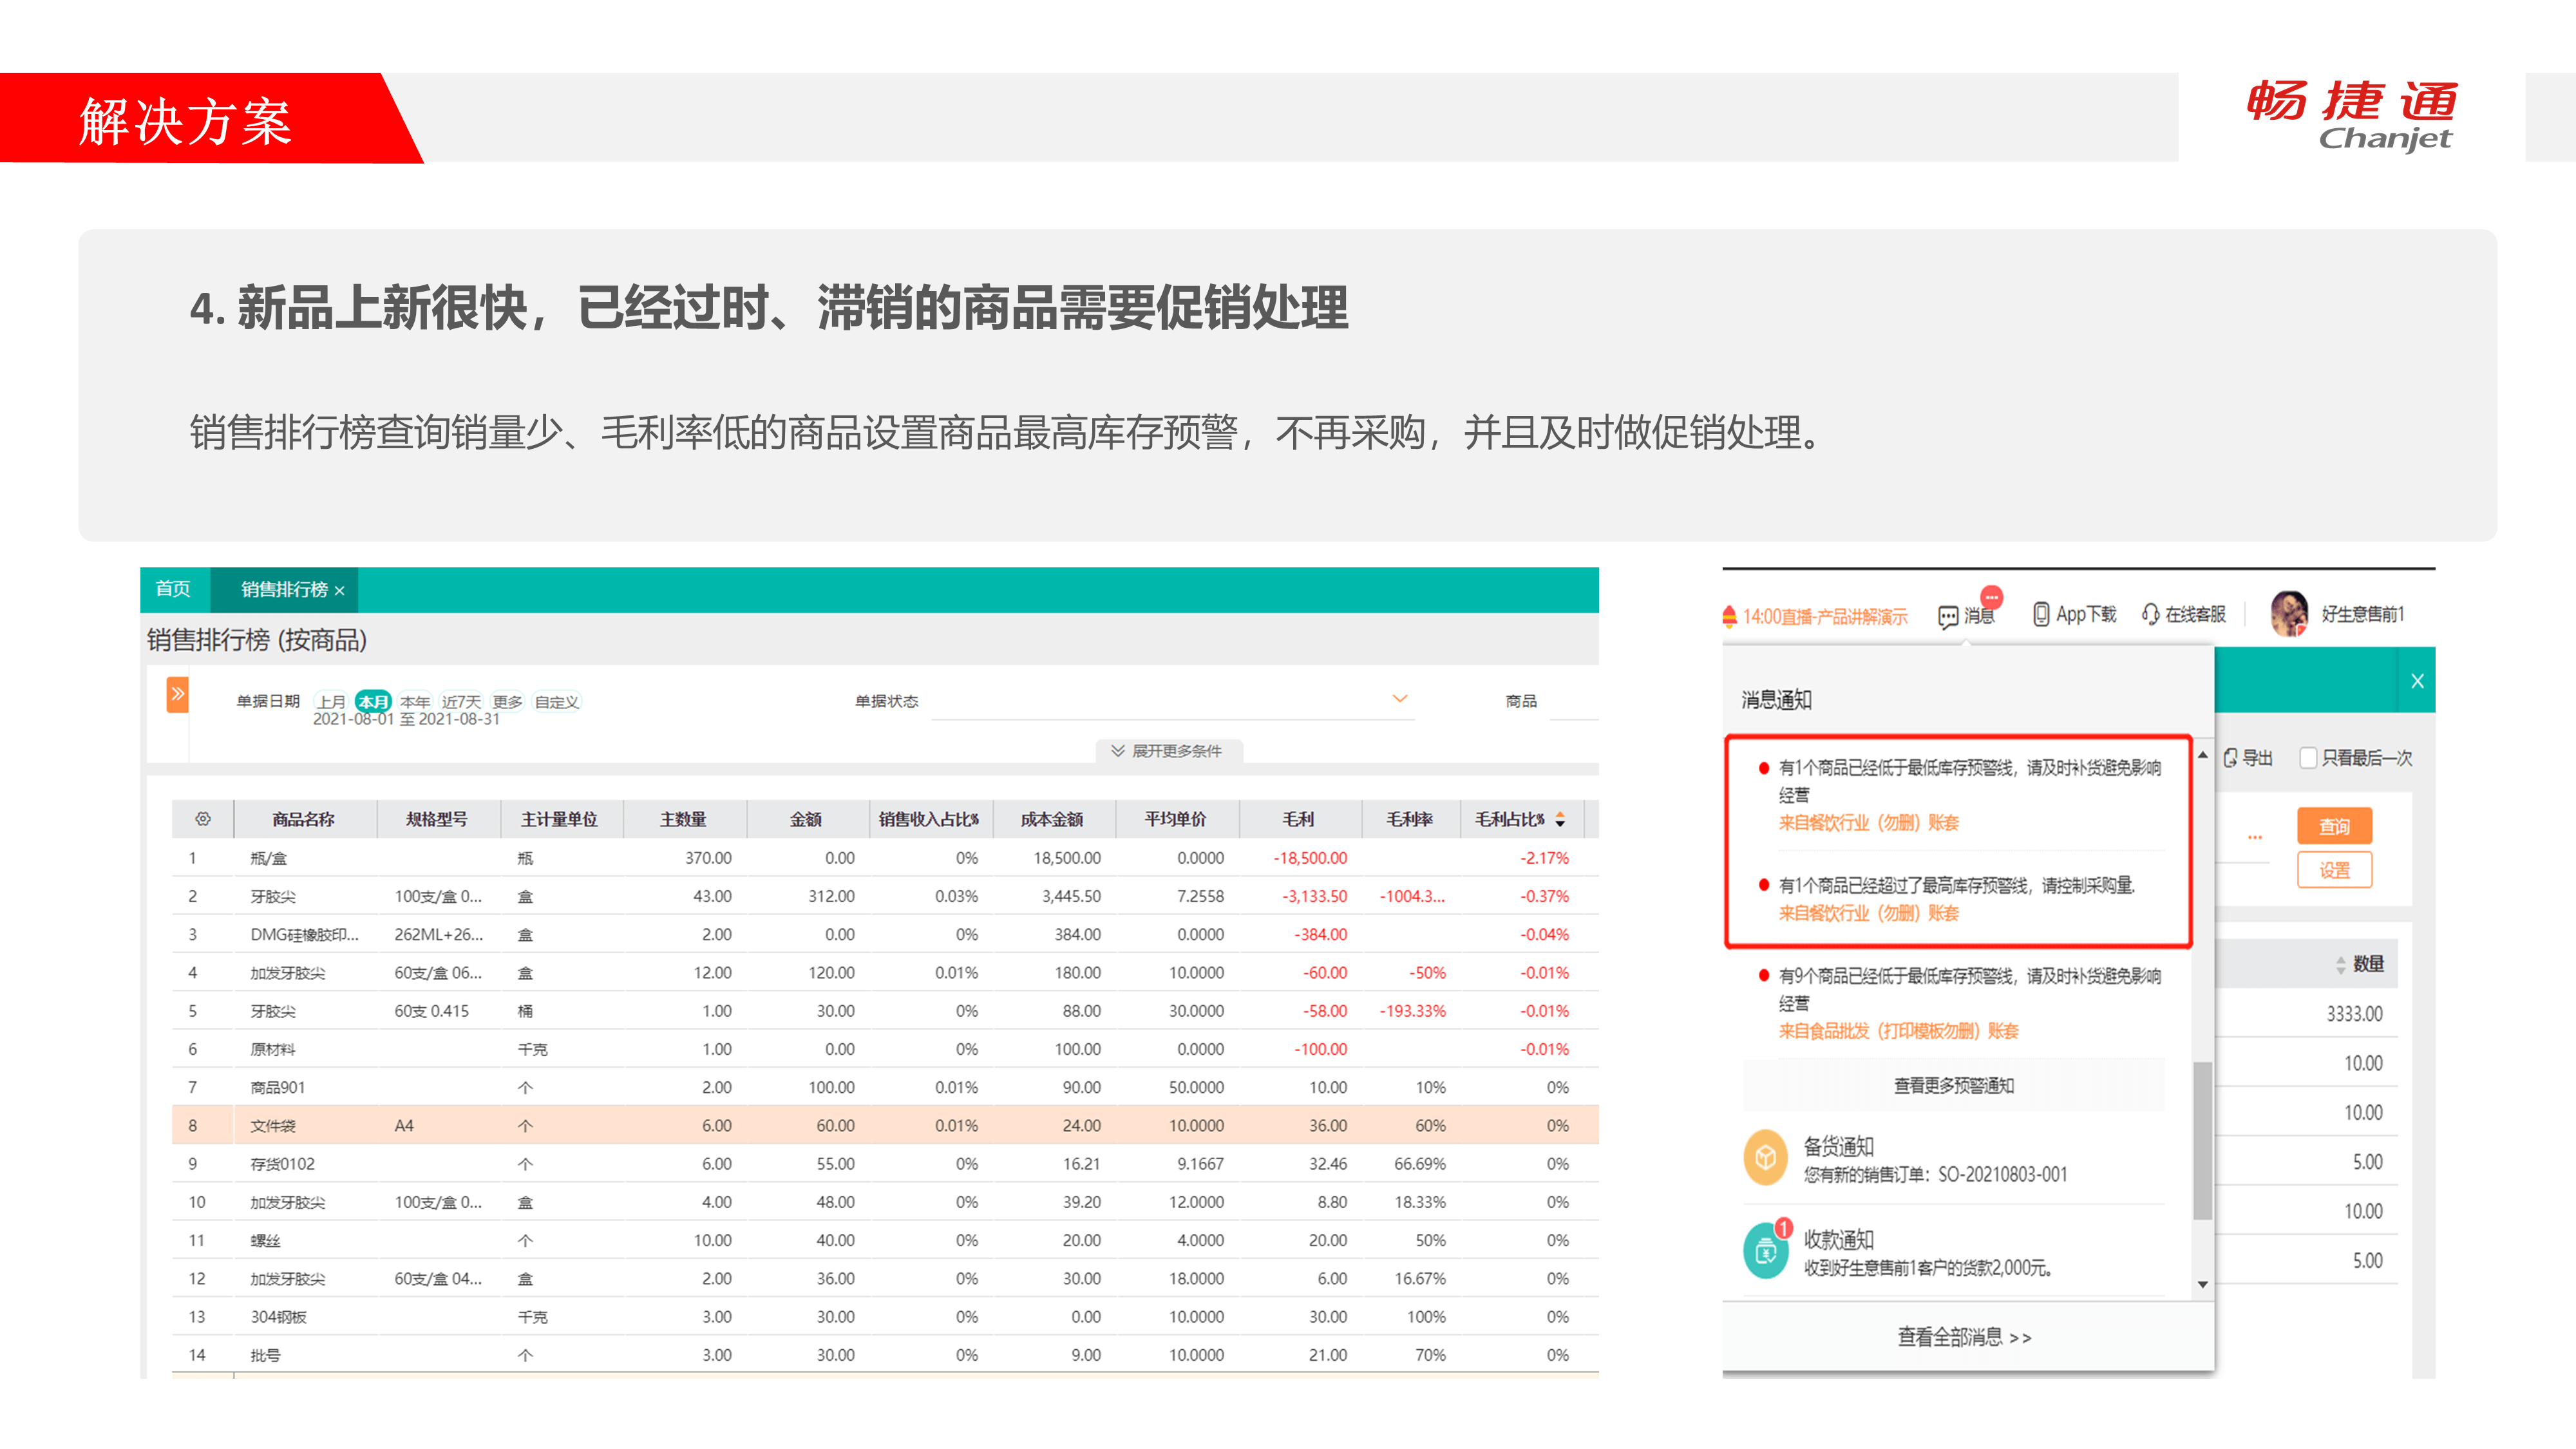The image size is (2576, 1449).
Task: Click the App下载 phone icon
Action: coord(2041,614)
